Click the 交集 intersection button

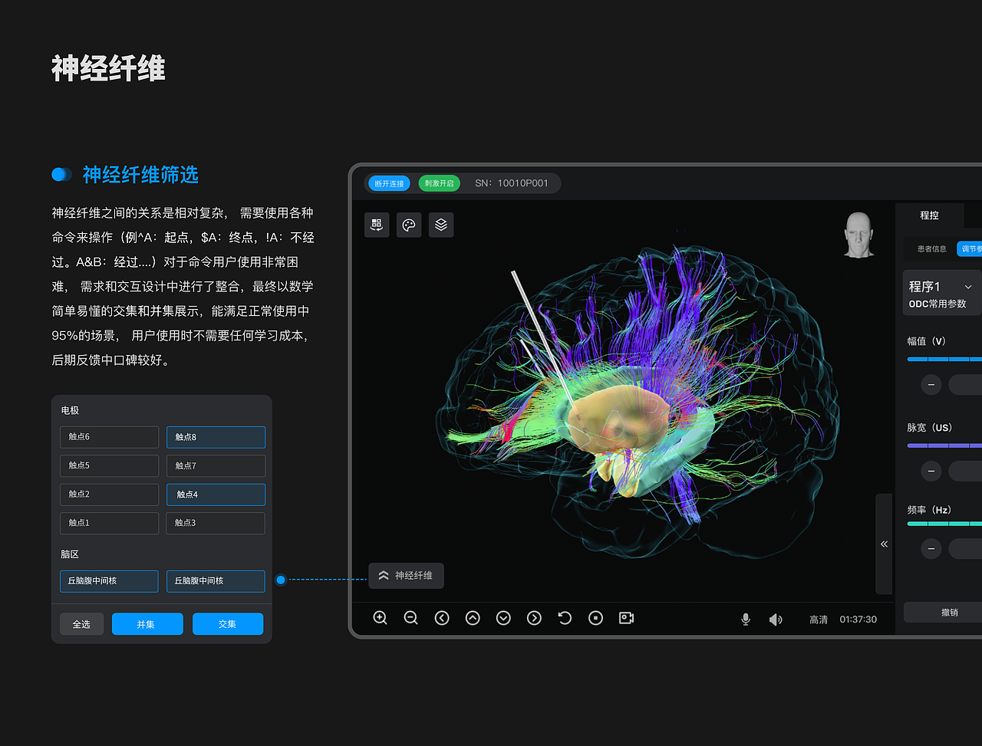coord(228,624)
